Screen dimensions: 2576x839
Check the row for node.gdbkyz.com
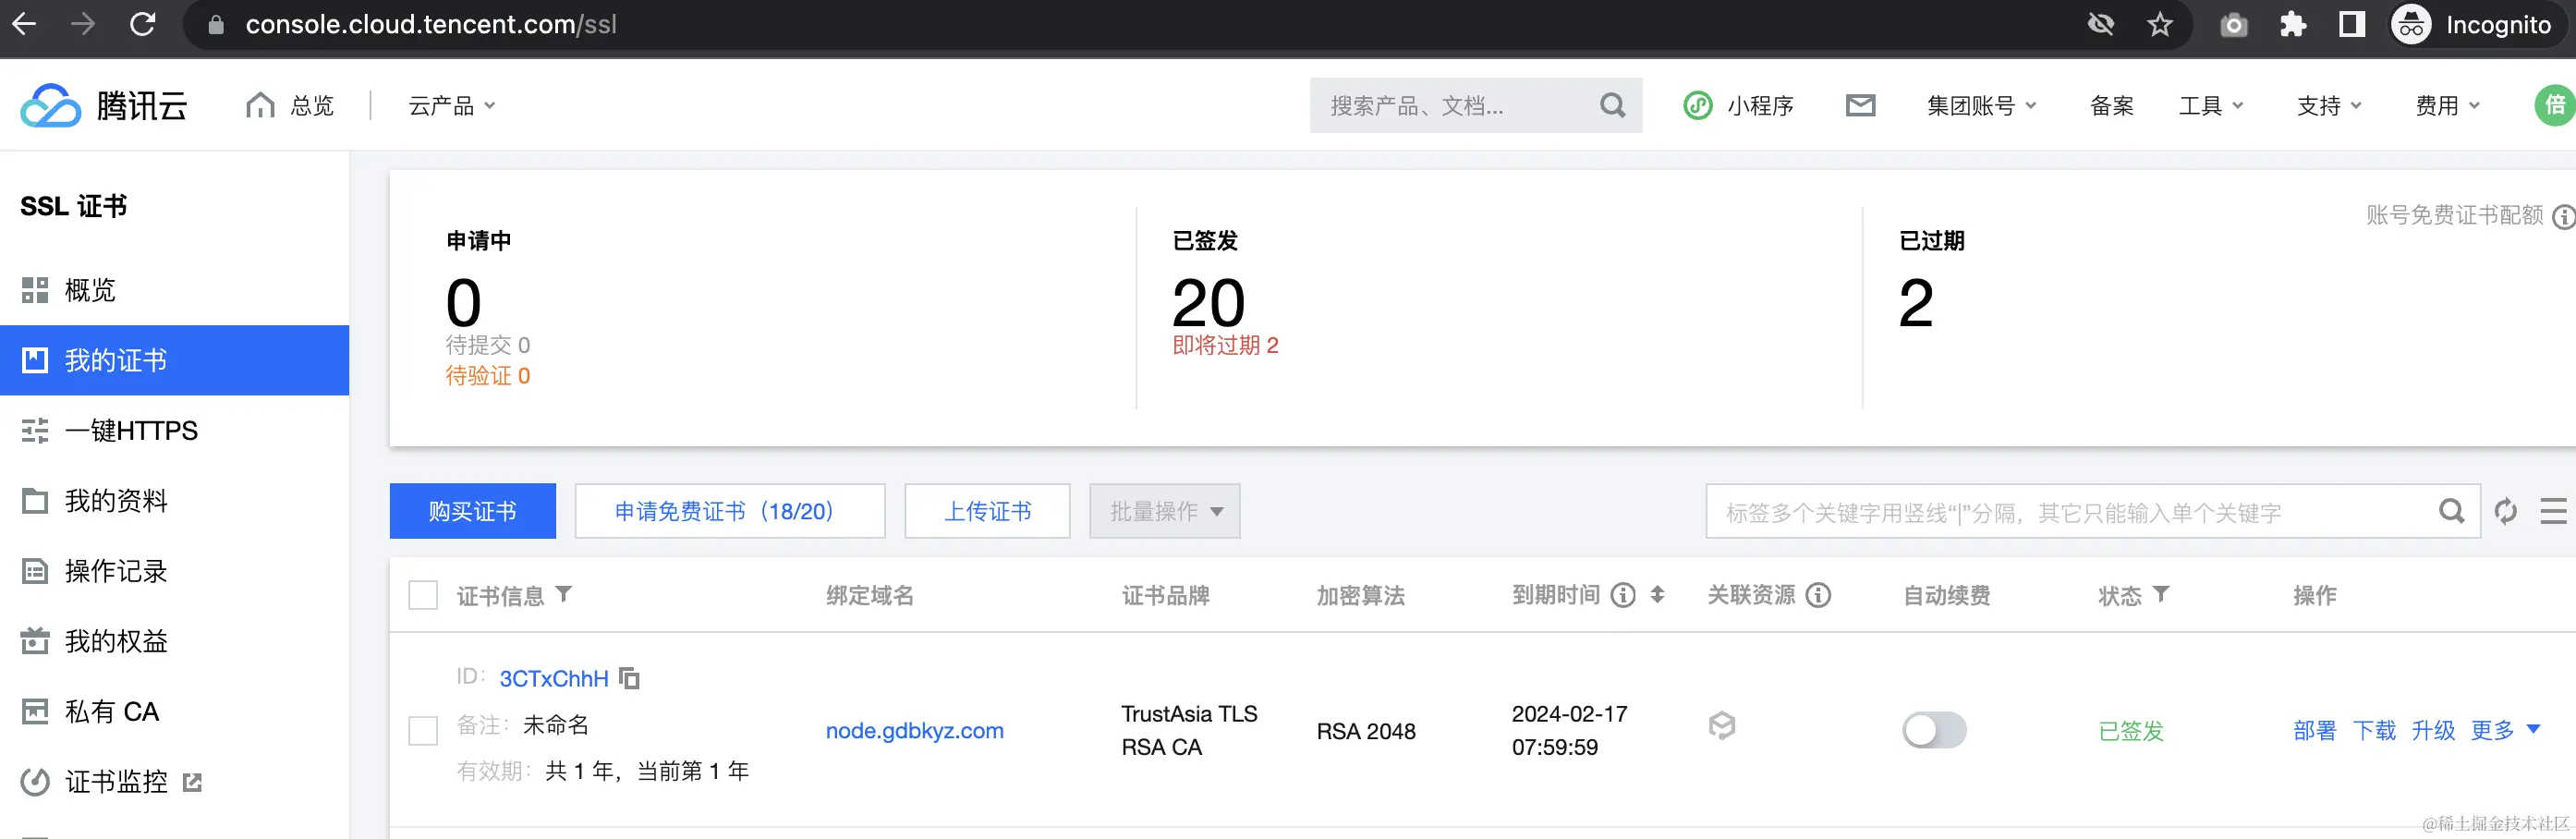click(423, 730)
